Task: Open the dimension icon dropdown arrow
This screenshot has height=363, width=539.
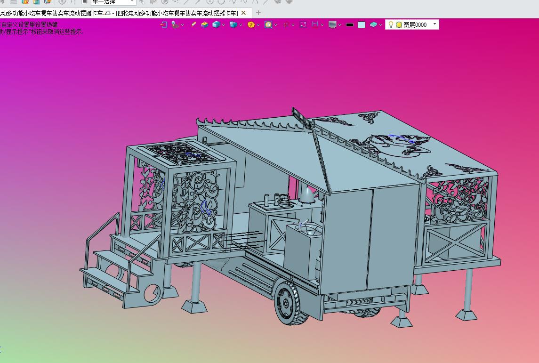Action: 322,25
